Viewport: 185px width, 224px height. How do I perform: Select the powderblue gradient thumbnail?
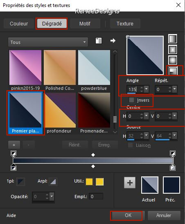click(94, 68)
